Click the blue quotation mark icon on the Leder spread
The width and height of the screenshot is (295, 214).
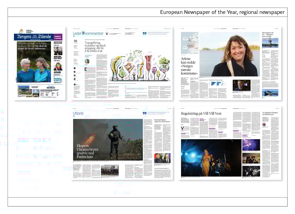pos(144,33)
